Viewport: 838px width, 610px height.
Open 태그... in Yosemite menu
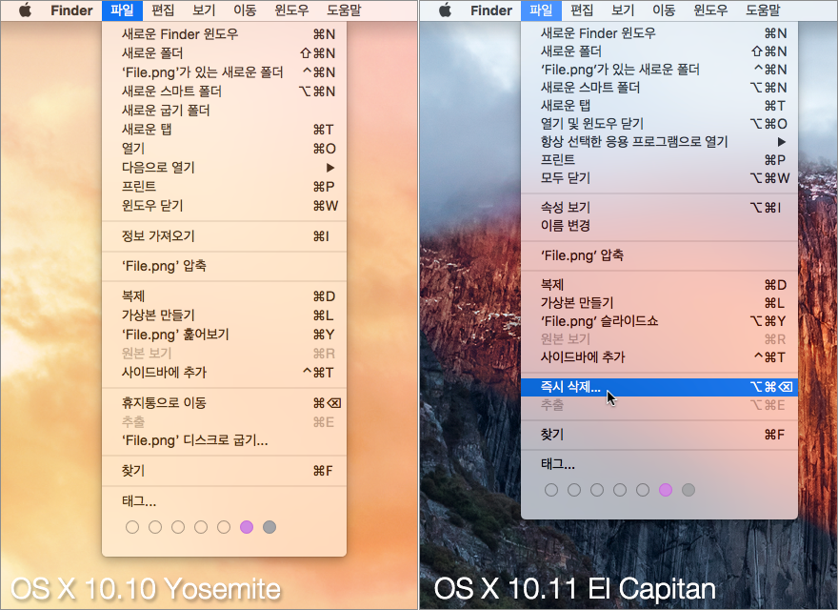point(224,501)
